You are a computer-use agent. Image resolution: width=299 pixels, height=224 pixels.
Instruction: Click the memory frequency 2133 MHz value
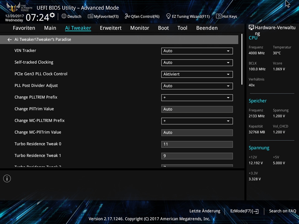coord(256,116)
